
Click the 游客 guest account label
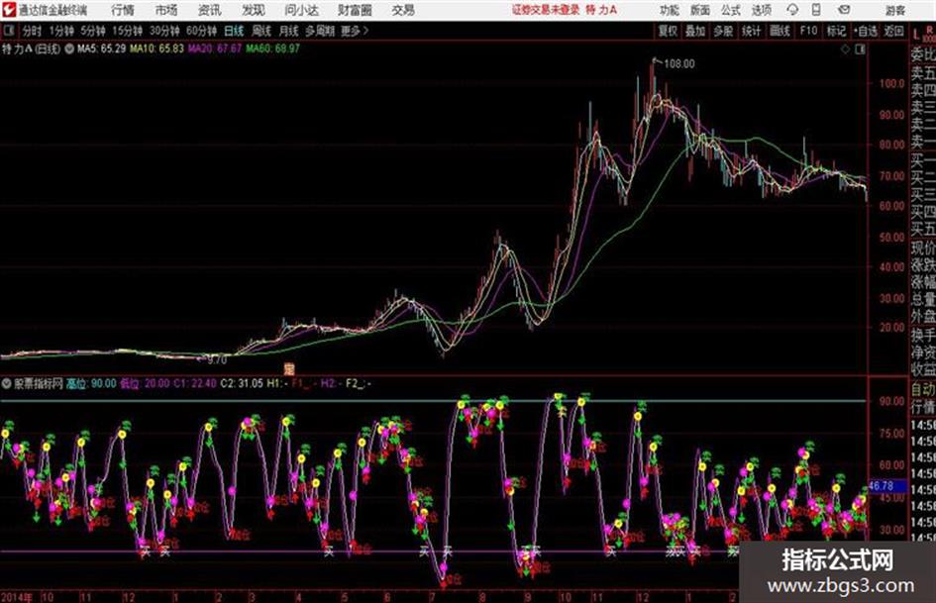894,10
